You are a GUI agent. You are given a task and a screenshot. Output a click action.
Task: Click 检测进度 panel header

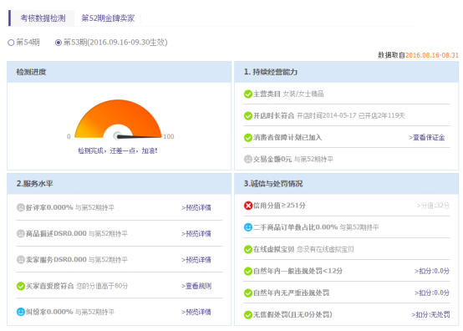coord(119,72)
